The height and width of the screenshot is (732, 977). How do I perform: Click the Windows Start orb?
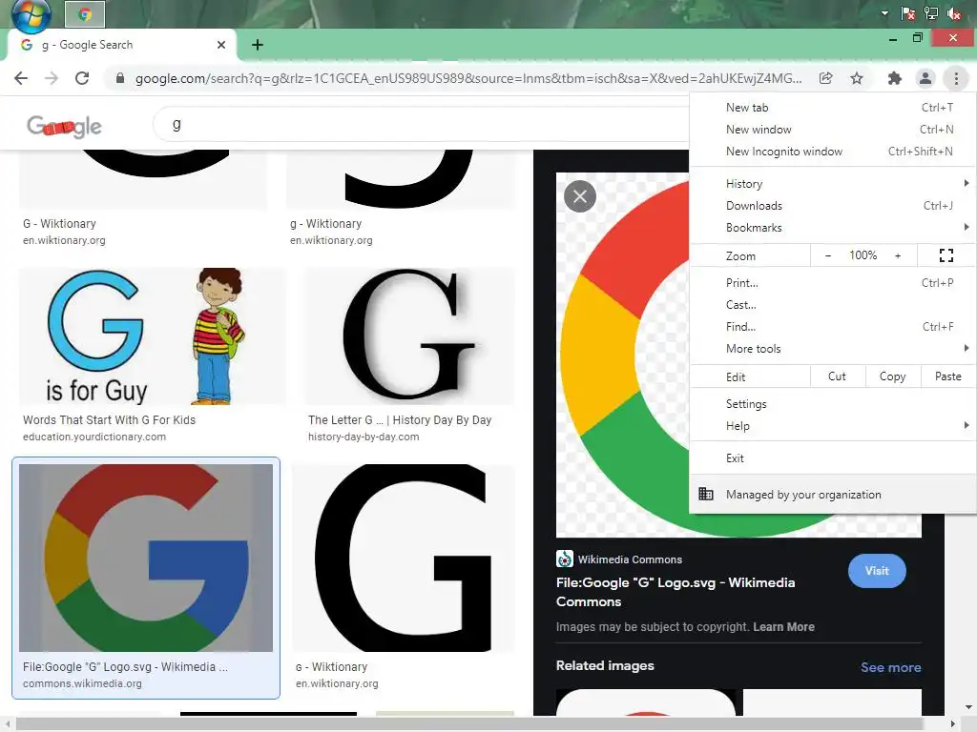[31, 15]
